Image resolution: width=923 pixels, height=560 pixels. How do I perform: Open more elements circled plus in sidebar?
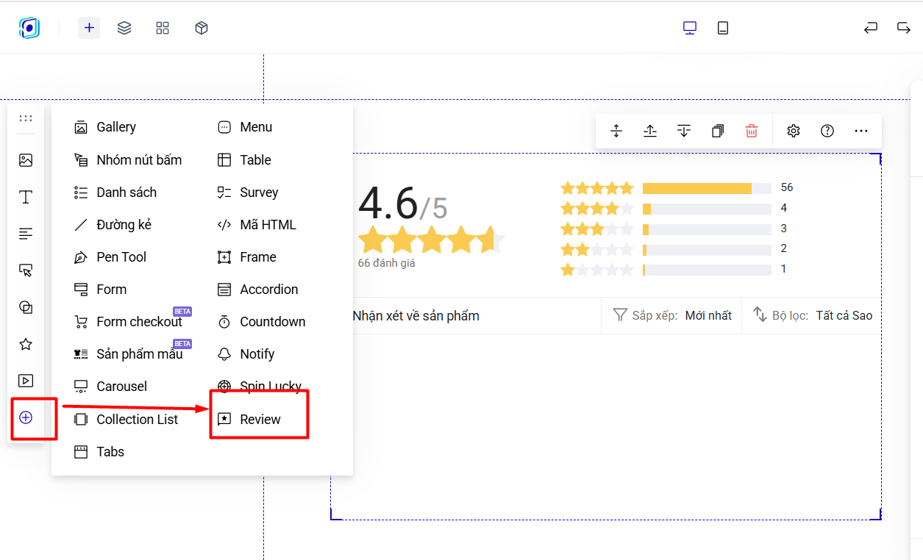coord(26,417)
